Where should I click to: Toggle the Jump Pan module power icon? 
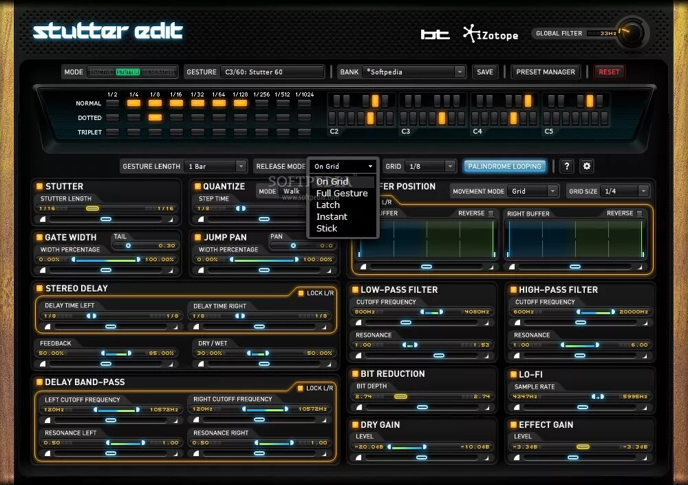197,237
